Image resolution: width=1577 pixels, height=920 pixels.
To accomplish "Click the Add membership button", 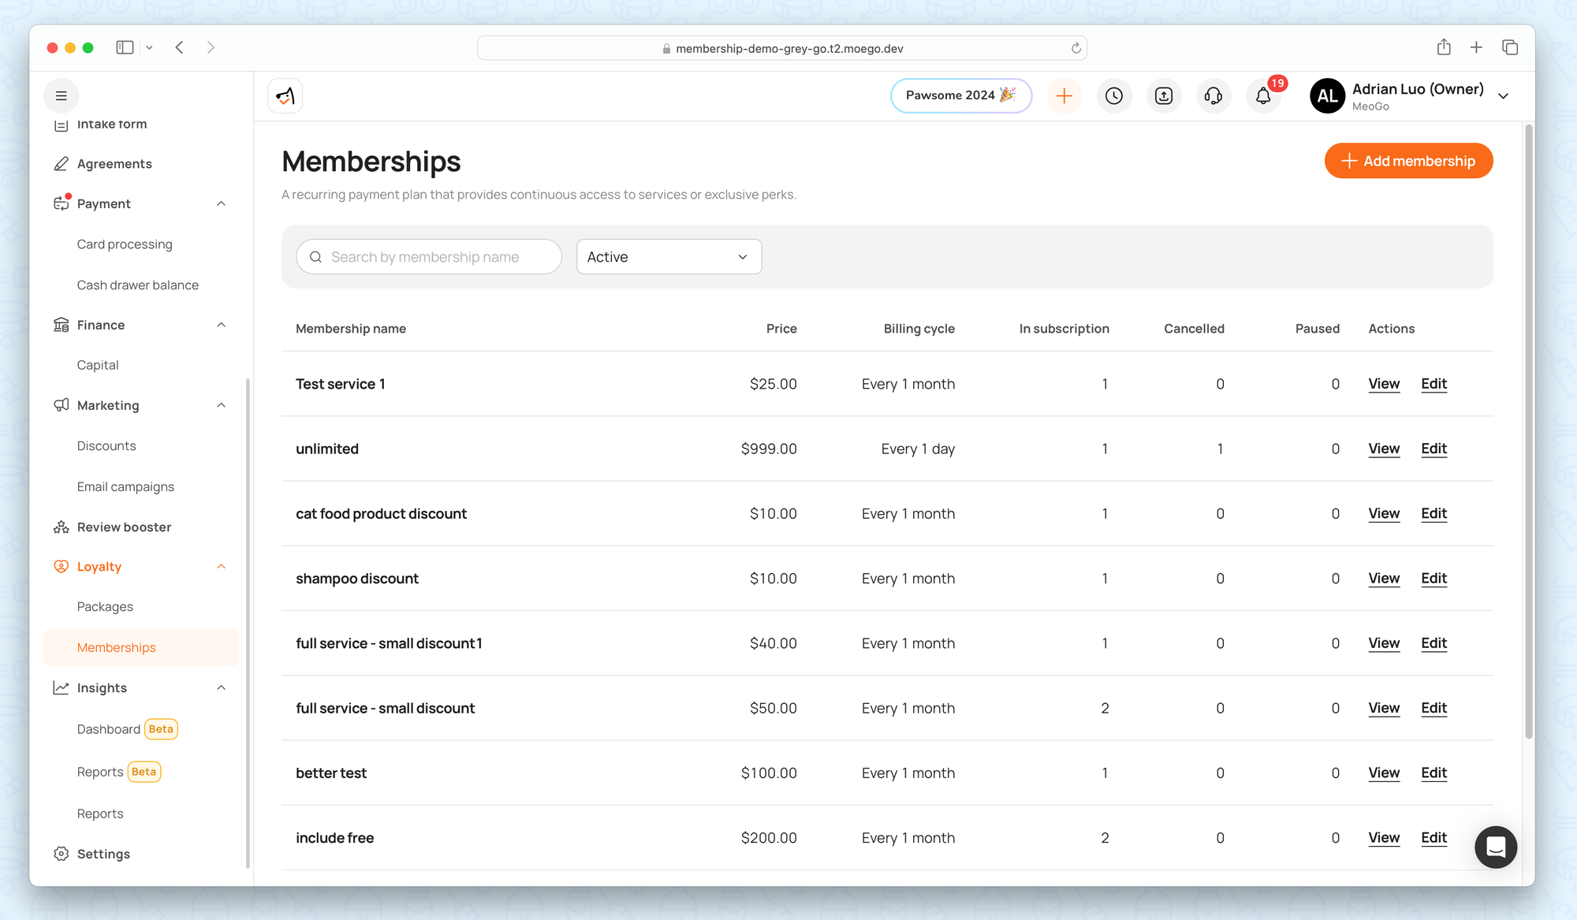I will coord(1408,161).
